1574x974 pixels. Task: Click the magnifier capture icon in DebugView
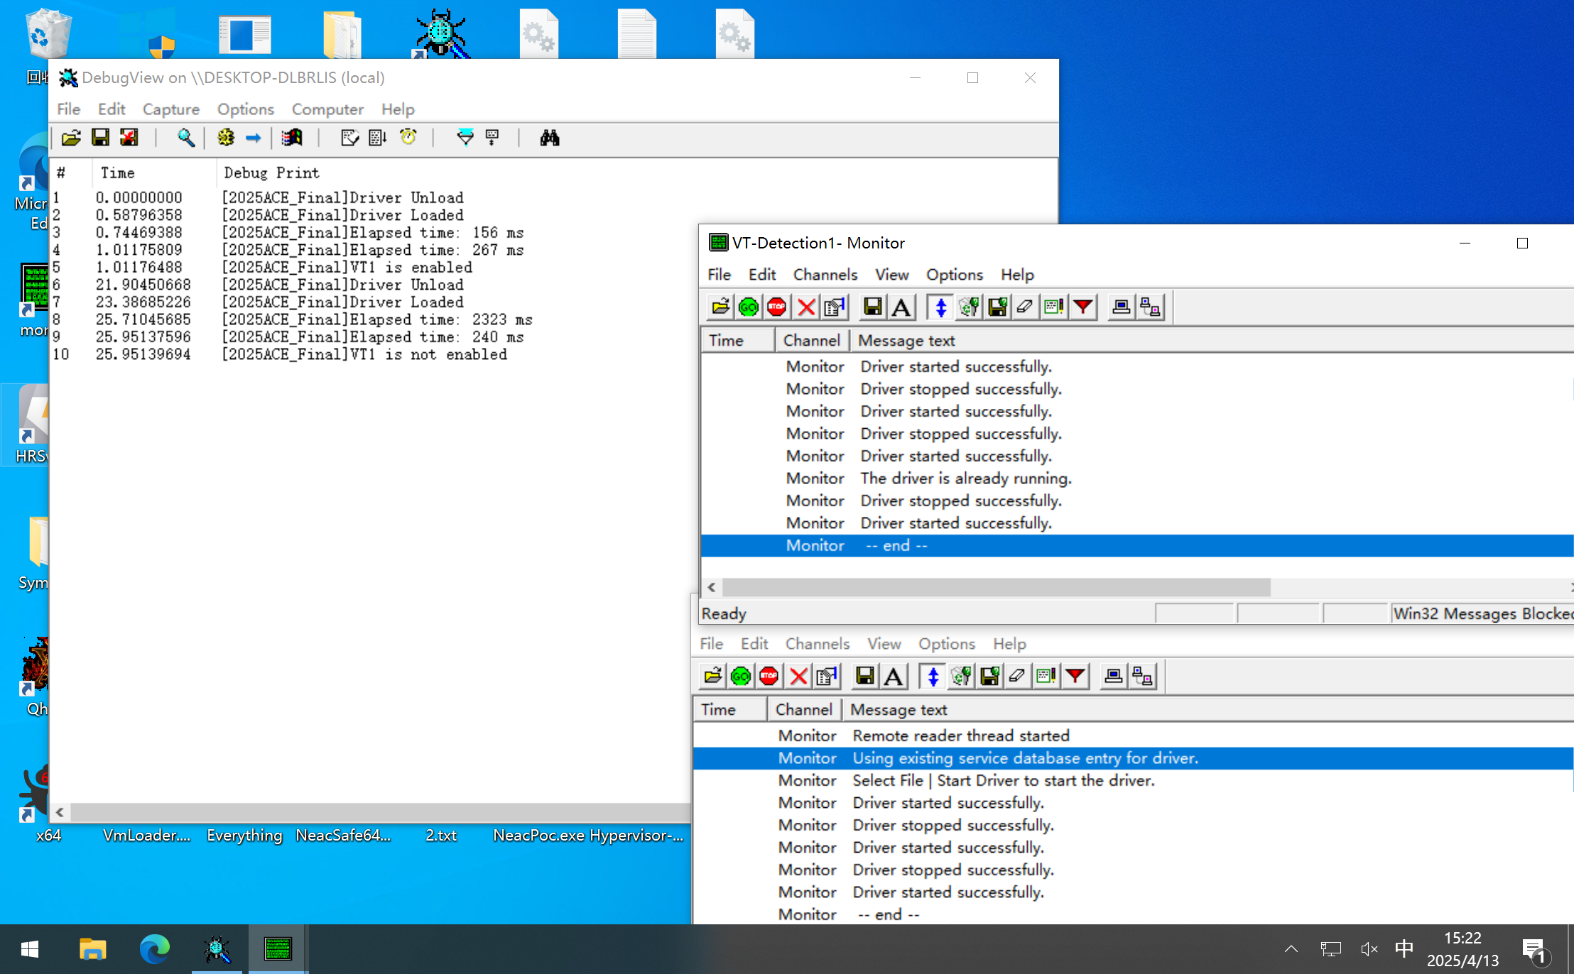(185, 138)
